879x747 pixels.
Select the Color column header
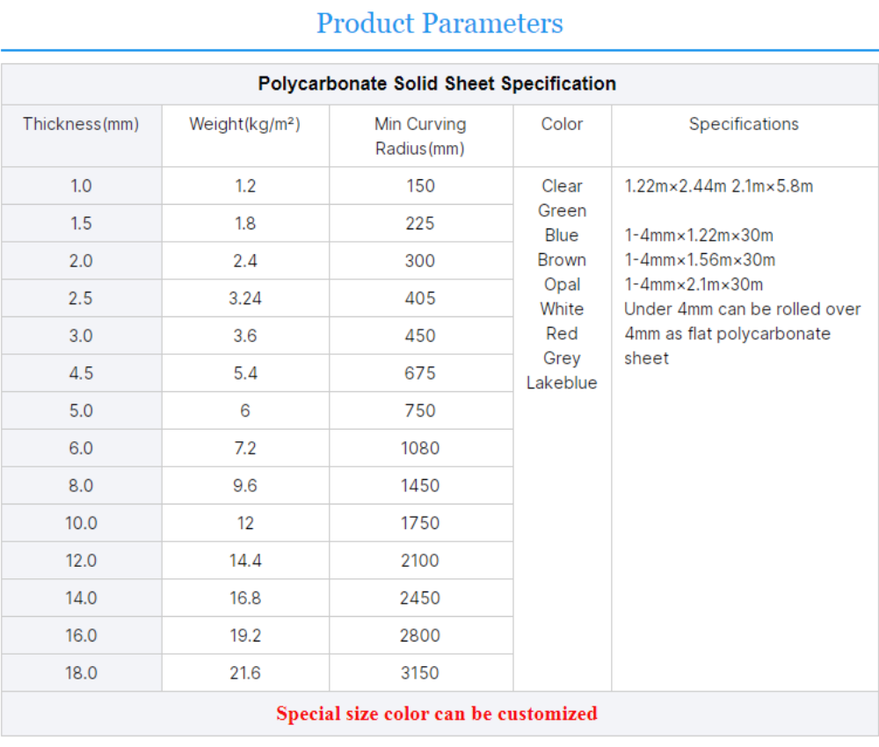(562, 124)
